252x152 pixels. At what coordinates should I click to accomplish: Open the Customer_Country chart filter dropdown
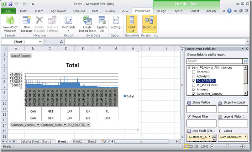coord(38,125)
